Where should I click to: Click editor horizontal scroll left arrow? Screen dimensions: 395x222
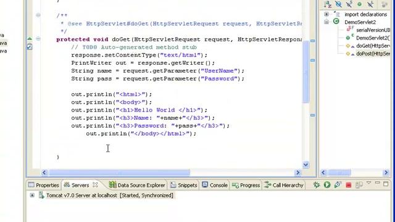click(x=44, y=173)
